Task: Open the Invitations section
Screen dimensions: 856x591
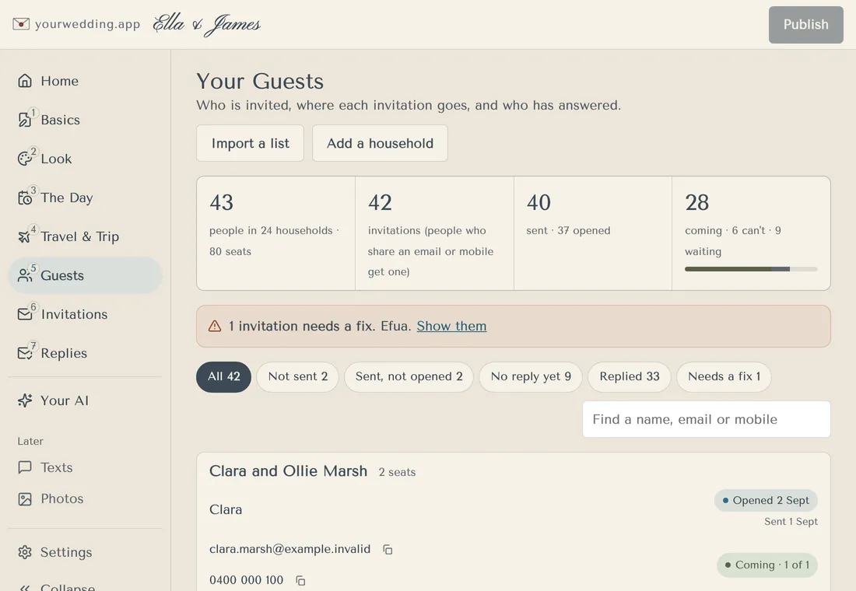Action: (85, 314)
